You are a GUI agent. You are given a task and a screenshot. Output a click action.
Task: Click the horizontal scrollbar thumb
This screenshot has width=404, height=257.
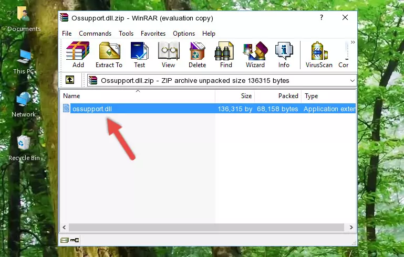206,227
